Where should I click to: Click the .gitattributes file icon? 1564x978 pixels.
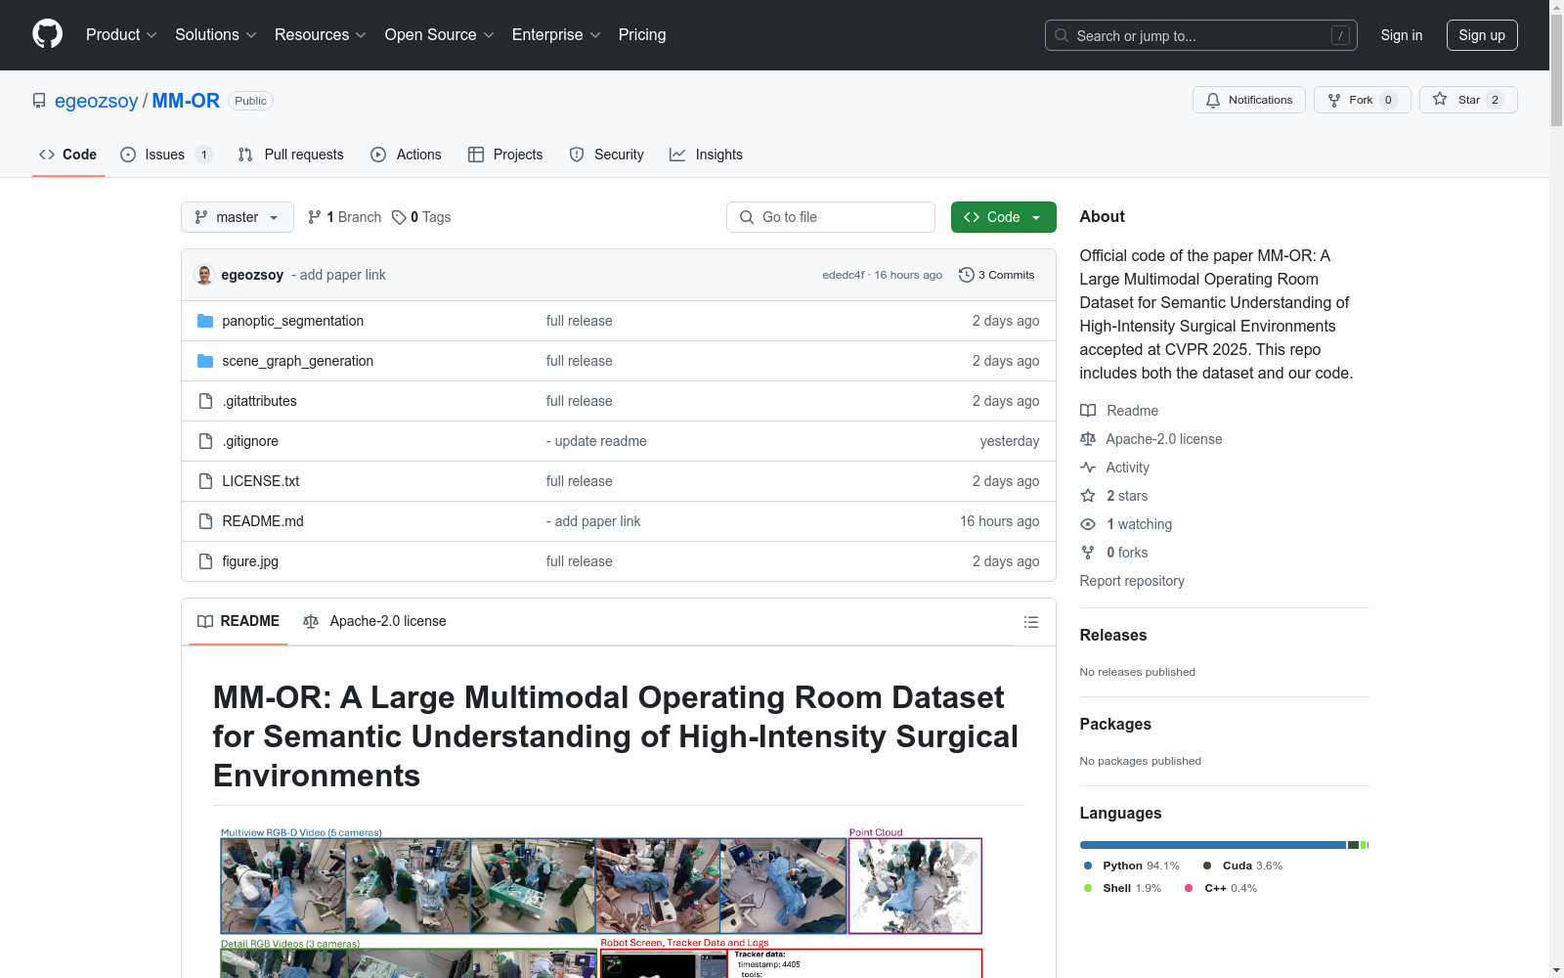click(205, 401)
